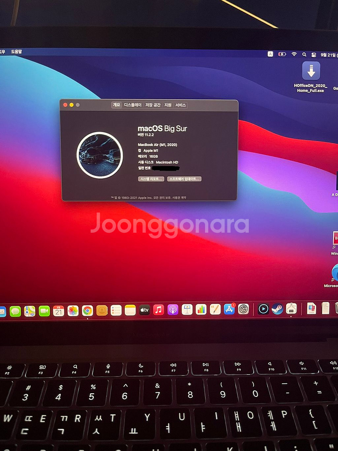Launch Numbers from the Dock
Image resolution: width=338 pixels, height=451 pixels.
[201, 309]
